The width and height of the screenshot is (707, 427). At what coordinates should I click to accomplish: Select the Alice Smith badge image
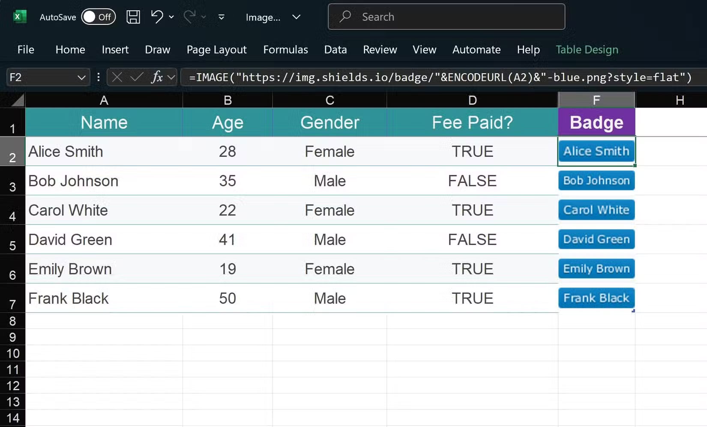[596, 151]
